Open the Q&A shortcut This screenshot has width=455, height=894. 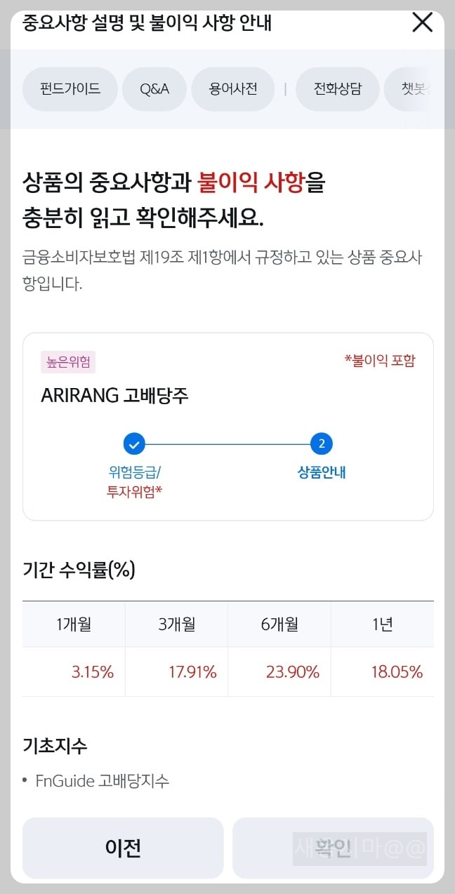154,88
